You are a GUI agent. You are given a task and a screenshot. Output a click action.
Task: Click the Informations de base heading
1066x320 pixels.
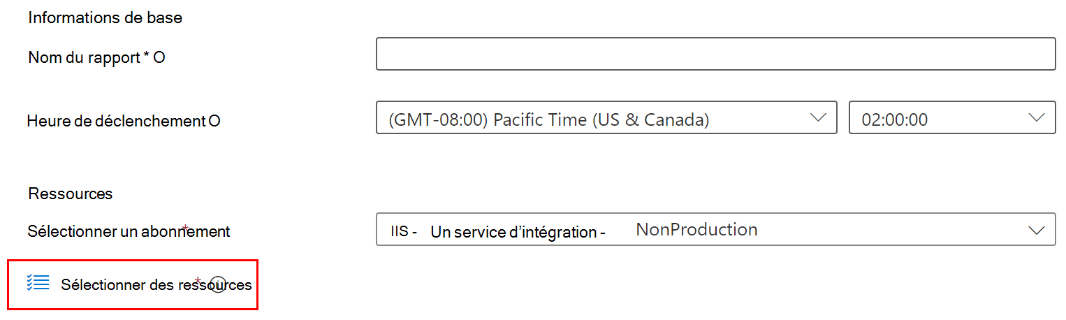(x=105, y=17)
